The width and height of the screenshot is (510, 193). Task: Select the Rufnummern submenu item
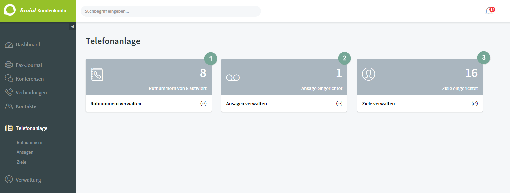(30, 142)
